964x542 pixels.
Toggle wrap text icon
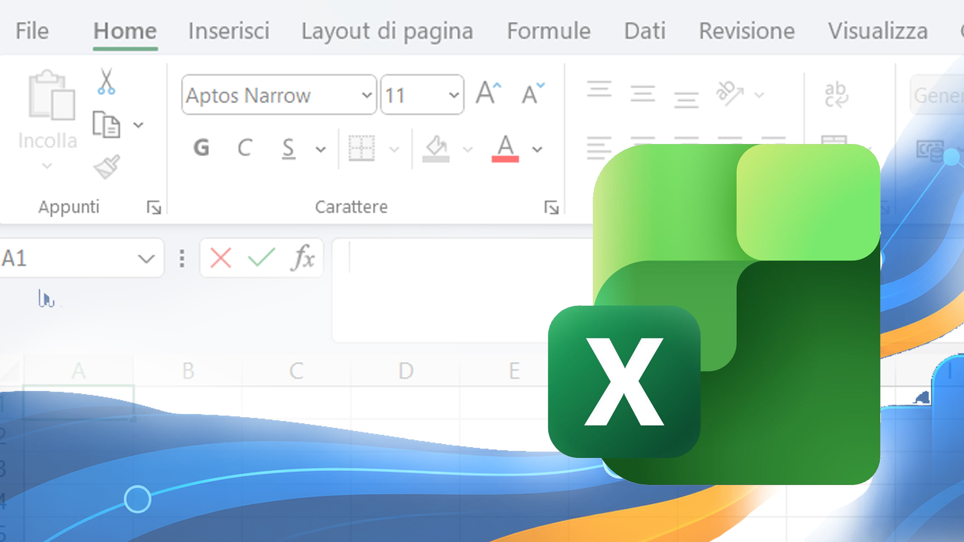[x=835, y=94]
